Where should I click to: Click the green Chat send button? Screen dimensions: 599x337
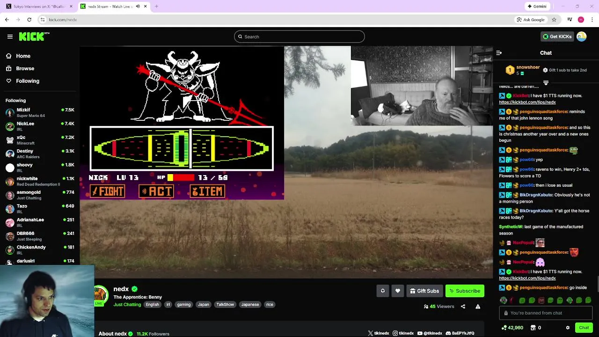point(584,328)
